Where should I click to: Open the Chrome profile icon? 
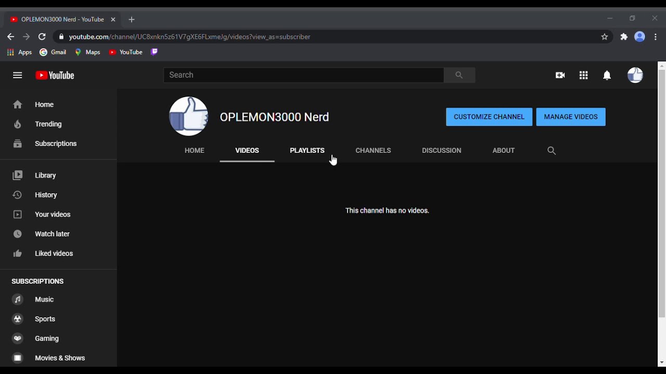click(x=640, y=37)
